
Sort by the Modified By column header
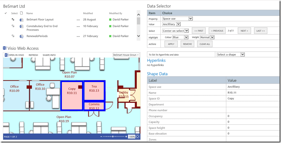[116, 13]
